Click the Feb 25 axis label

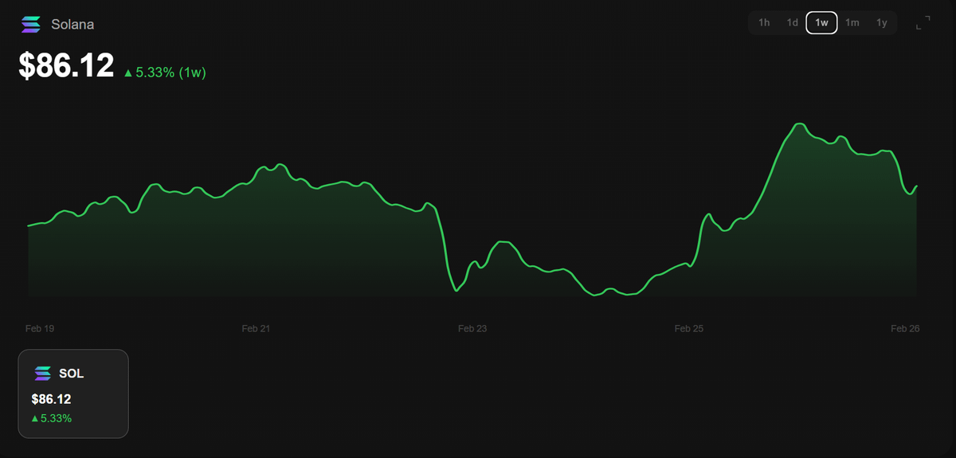click(689, 328)
